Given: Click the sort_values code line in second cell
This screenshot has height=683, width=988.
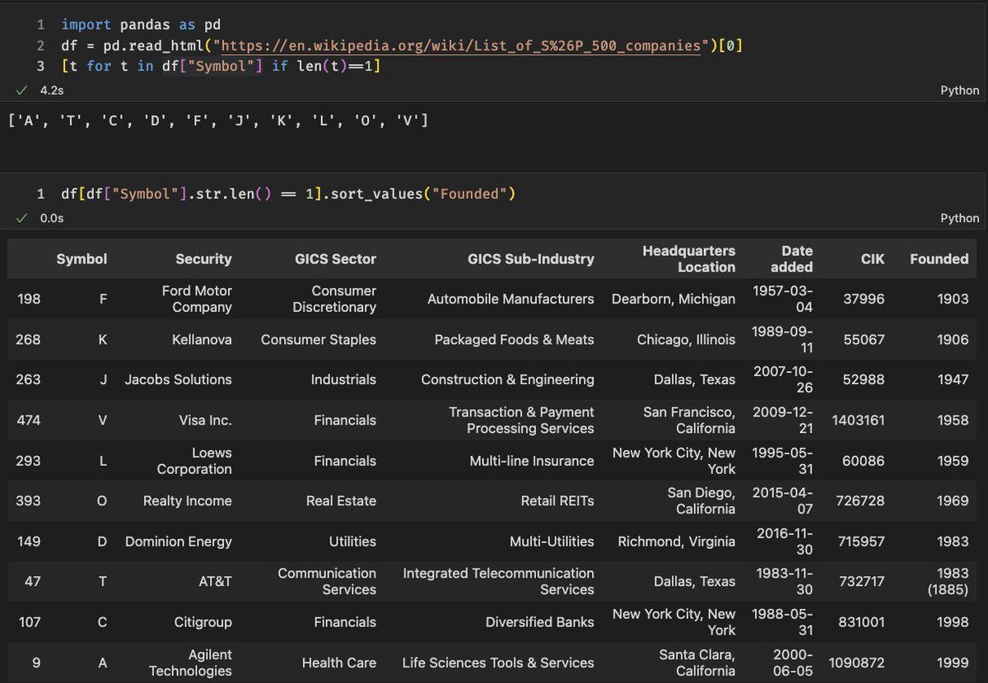Looking at the screenshot, I should (x=288, y=194).
